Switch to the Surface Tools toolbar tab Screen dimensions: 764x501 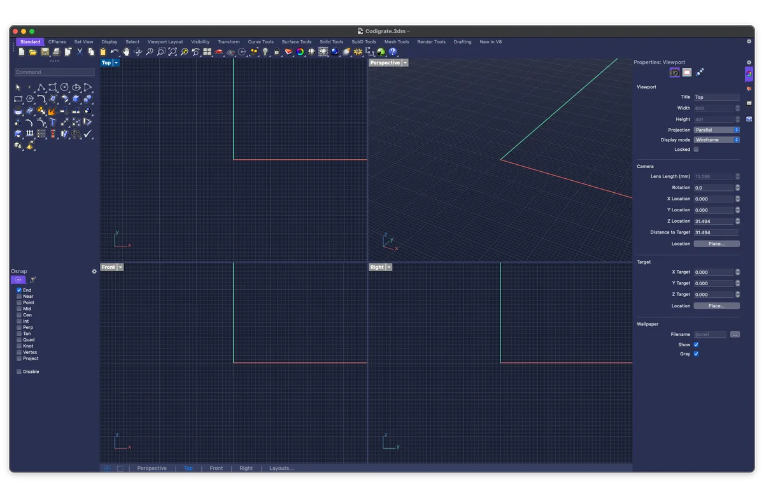tap(297, 42)
